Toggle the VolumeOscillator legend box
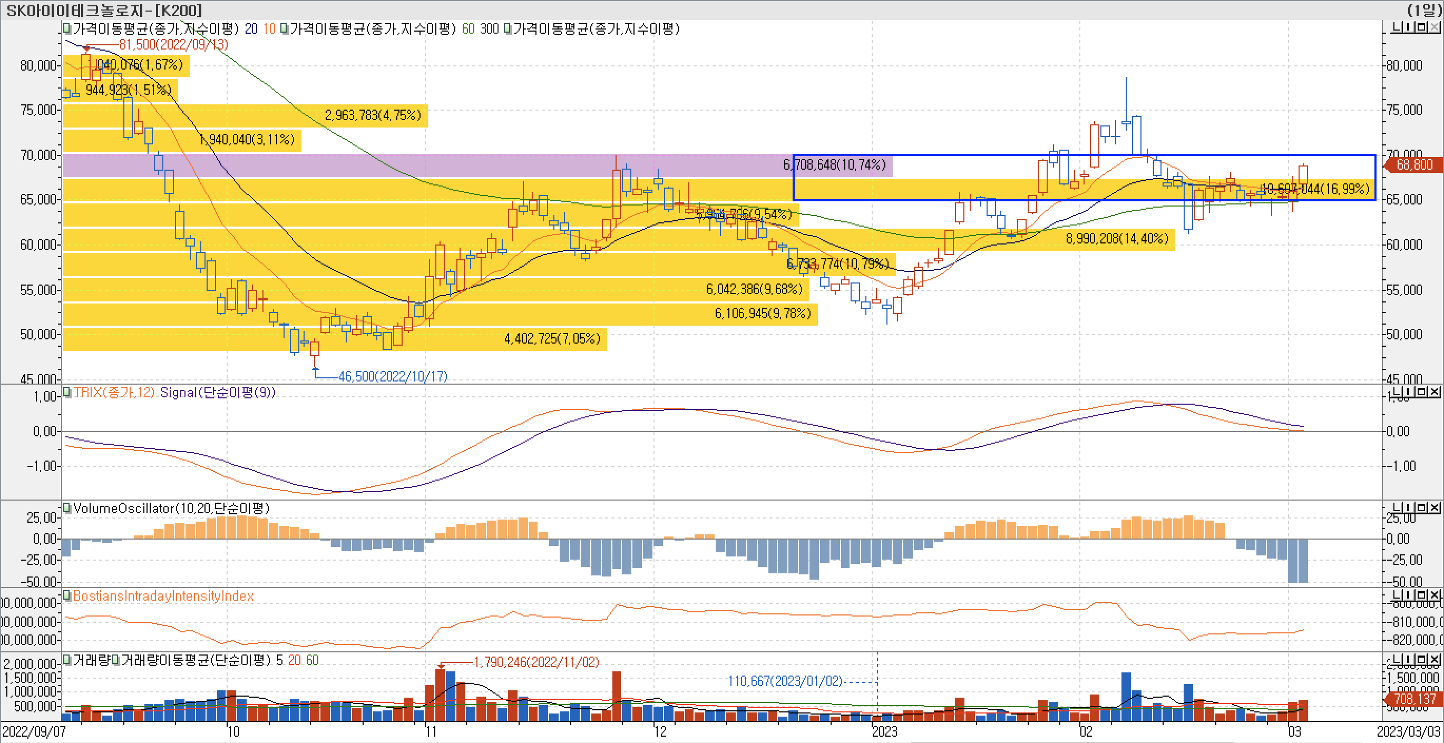The height and width of the screenshot is (743, 1444). [x=67, y=508]
